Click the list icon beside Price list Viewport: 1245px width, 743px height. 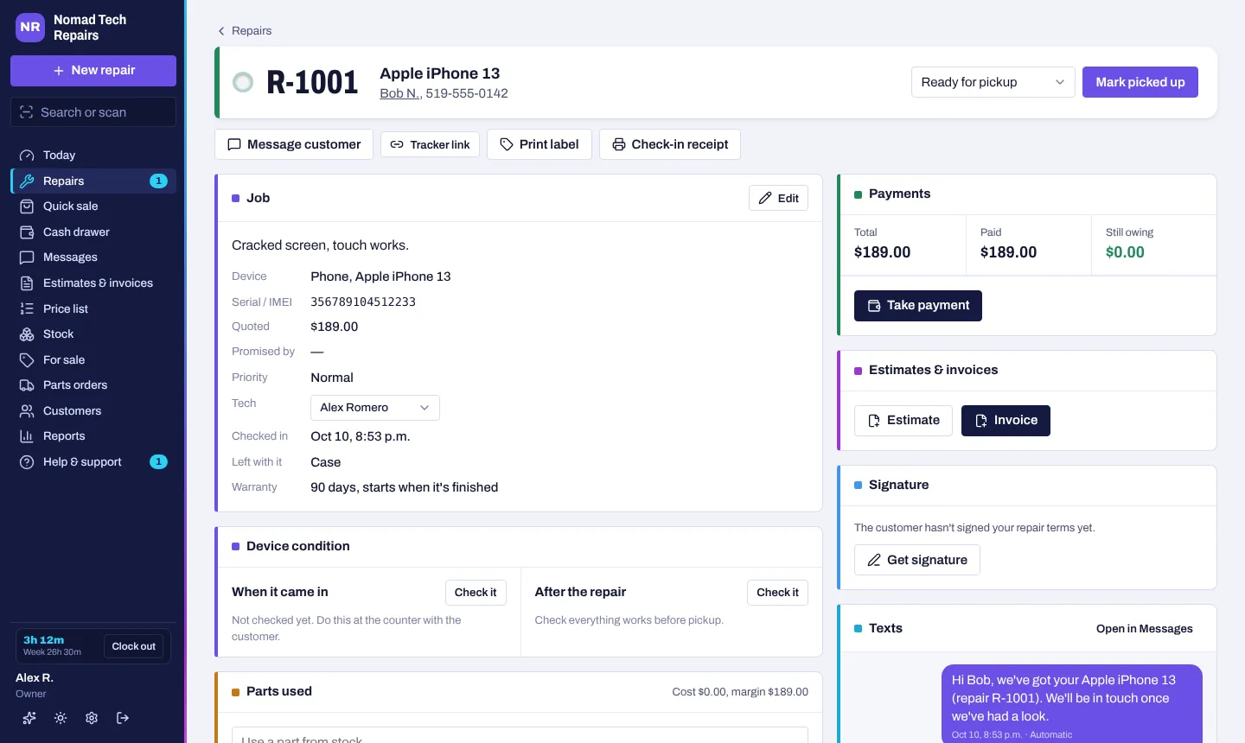click(27, 309)
